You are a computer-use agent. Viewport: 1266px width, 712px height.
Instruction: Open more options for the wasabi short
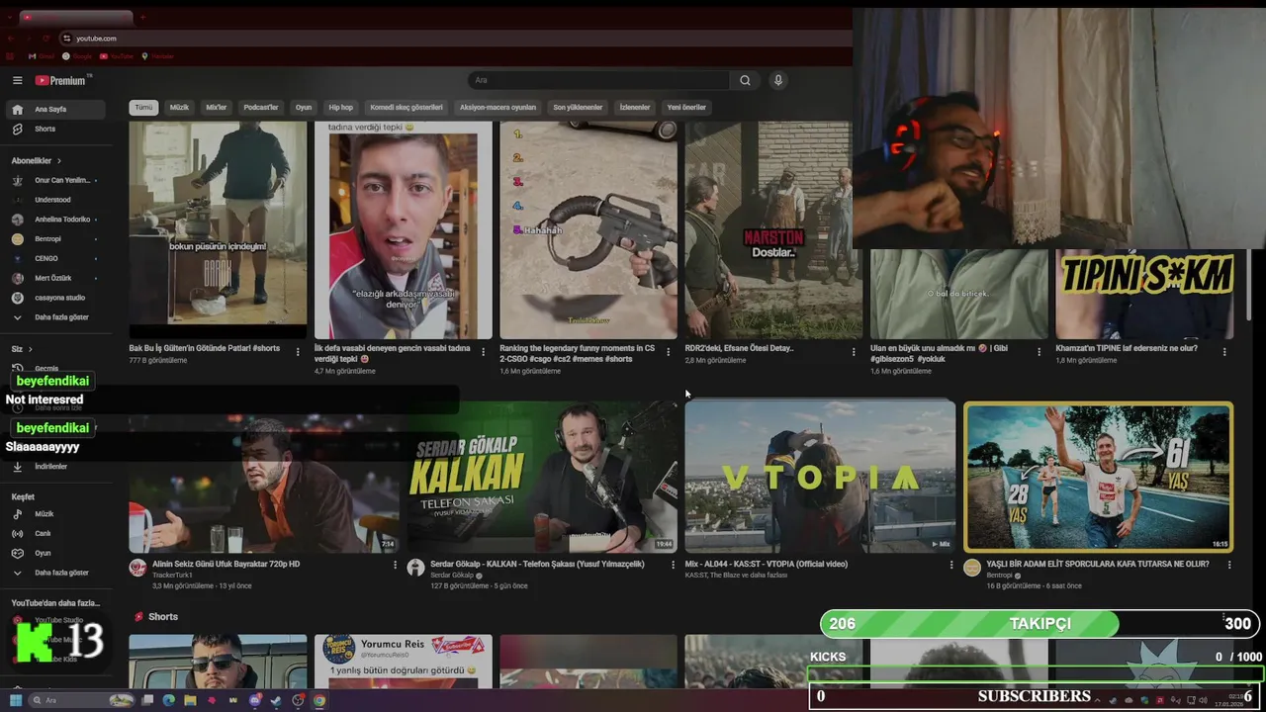483,352
